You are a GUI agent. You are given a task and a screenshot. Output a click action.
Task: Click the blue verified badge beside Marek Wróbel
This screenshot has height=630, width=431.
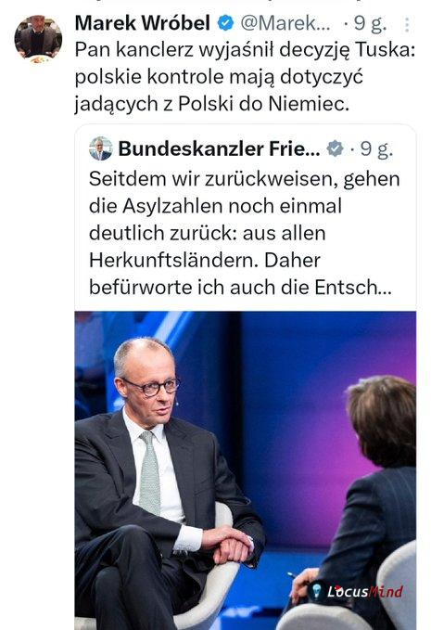tap(225, 23)
